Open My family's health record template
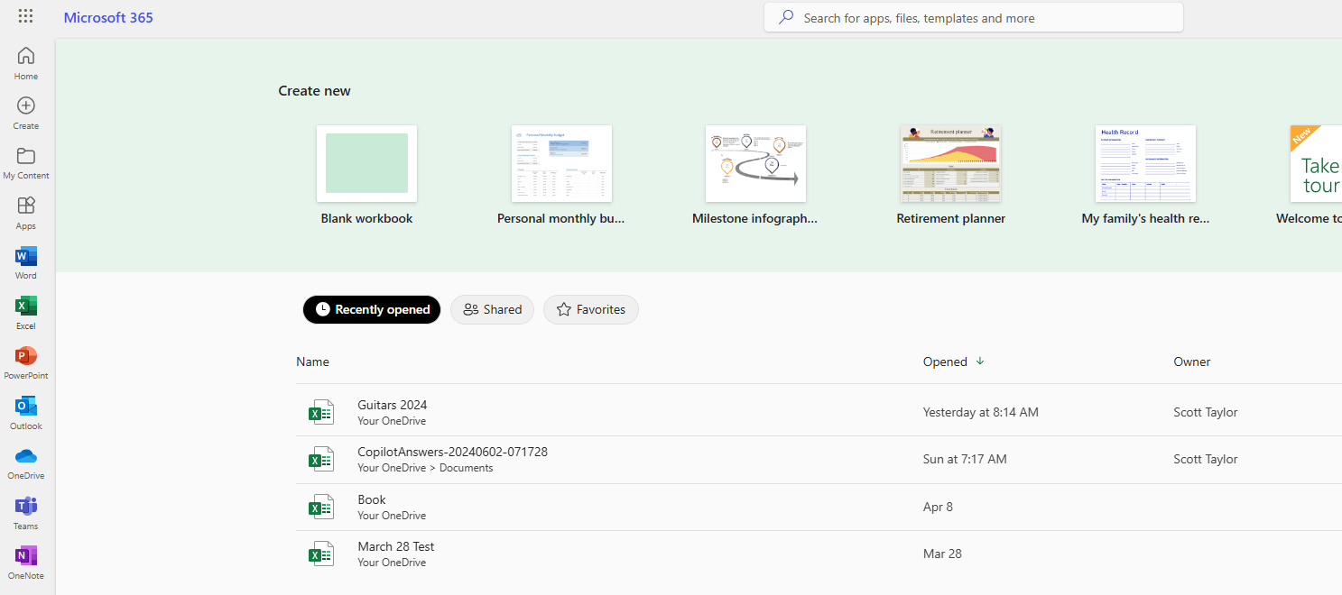This screenshot has height=595, width=1342. (1145, 163)
